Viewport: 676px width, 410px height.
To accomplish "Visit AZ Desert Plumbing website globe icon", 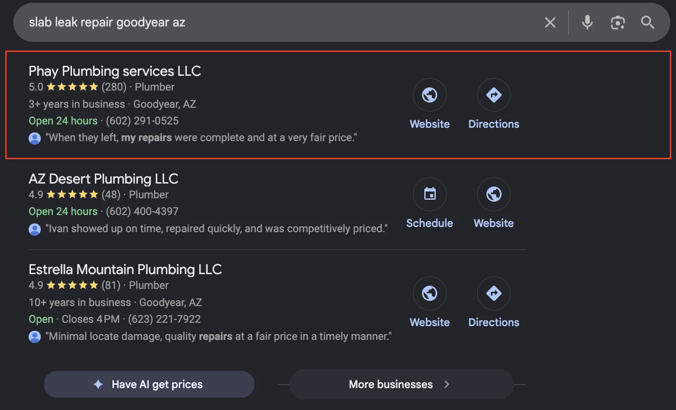I will pos(493,195).
